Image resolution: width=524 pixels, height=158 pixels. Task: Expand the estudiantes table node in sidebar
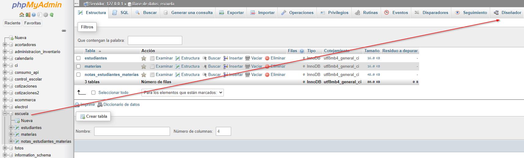pos(11,128)
